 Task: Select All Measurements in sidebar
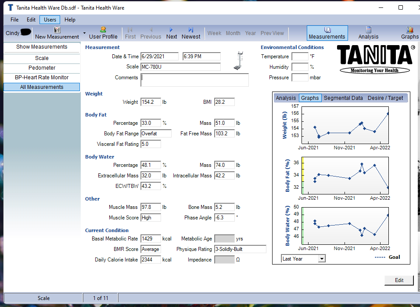[42, 87]
